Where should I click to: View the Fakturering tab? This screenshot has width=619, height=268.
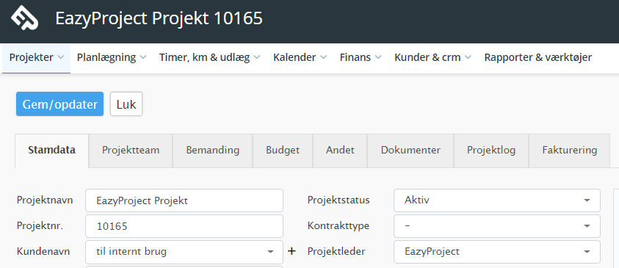click(570, 151)
